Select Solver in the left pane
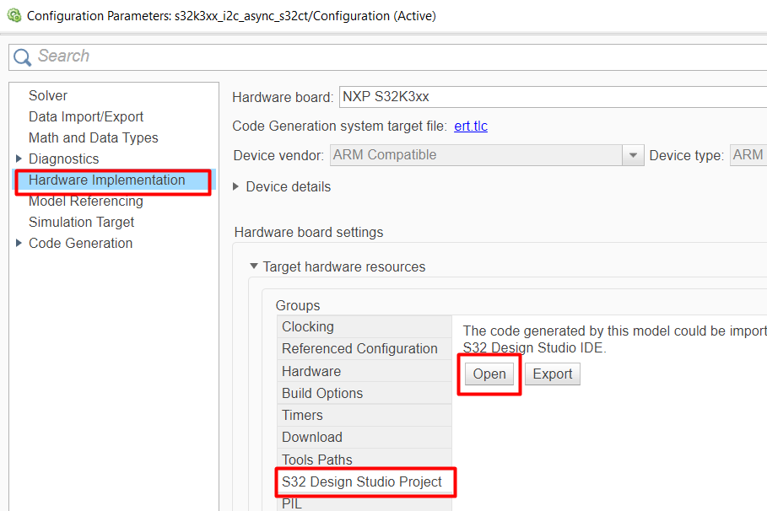Screen dimensions: 767x511 click(48, 96)
